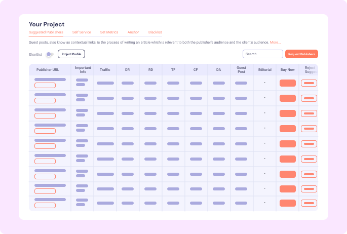Click the Important Info column header
347x234 pixels.
click(x=83, y=70)
